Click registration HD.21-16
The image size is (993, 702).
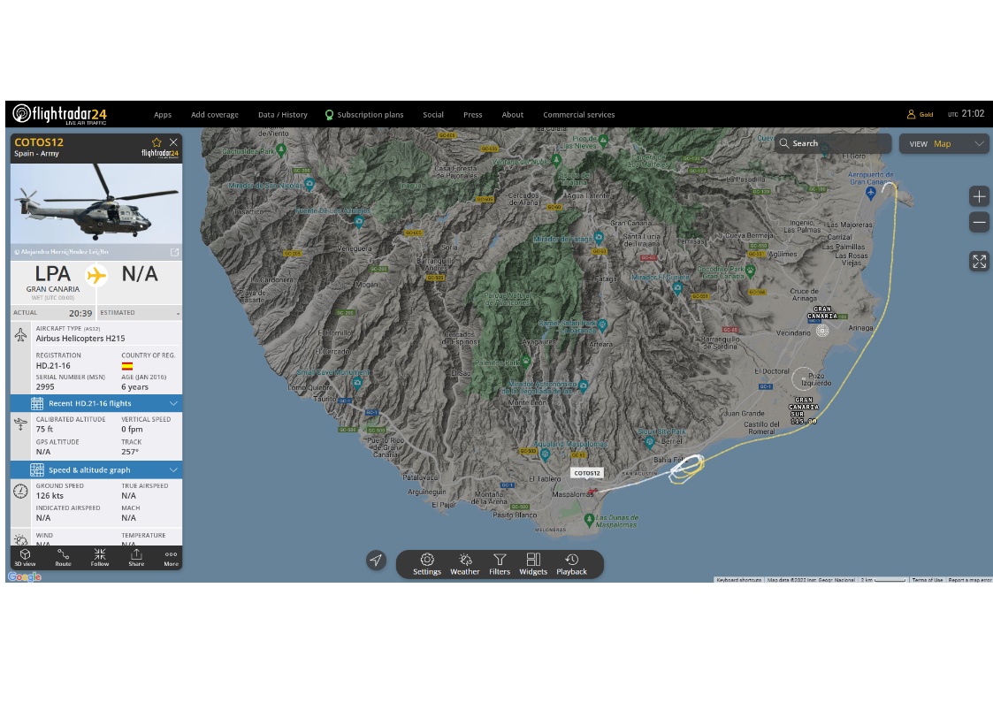click(x=53, y=366)
